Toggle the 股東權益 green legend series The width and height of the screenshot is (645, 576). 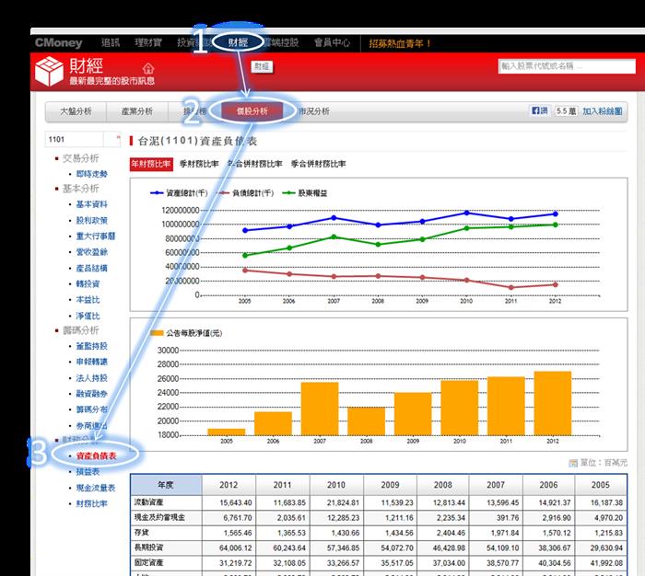pyautogui.click(x=306, y=194)
